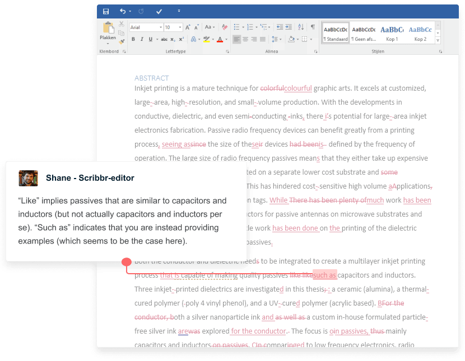Click the ABSTRACT heading in the document

pyautogui.click(x=151, y=78)
